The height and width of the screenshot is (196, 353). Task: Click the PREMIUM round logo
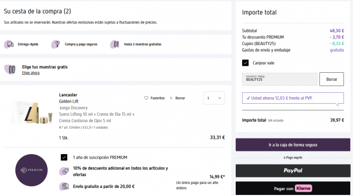31,170
